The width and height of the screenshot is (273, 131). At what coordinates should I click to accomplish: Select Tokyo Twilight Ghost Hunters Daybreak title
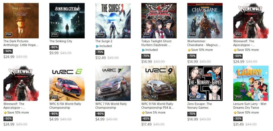(156, 43)
